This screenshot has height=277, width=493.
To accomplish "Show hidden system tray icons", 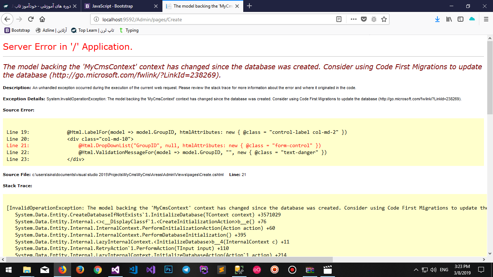I will point(416,269).
